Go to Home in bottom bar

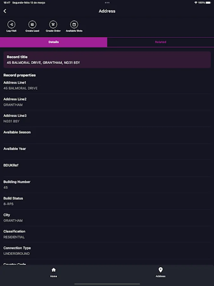54,272
